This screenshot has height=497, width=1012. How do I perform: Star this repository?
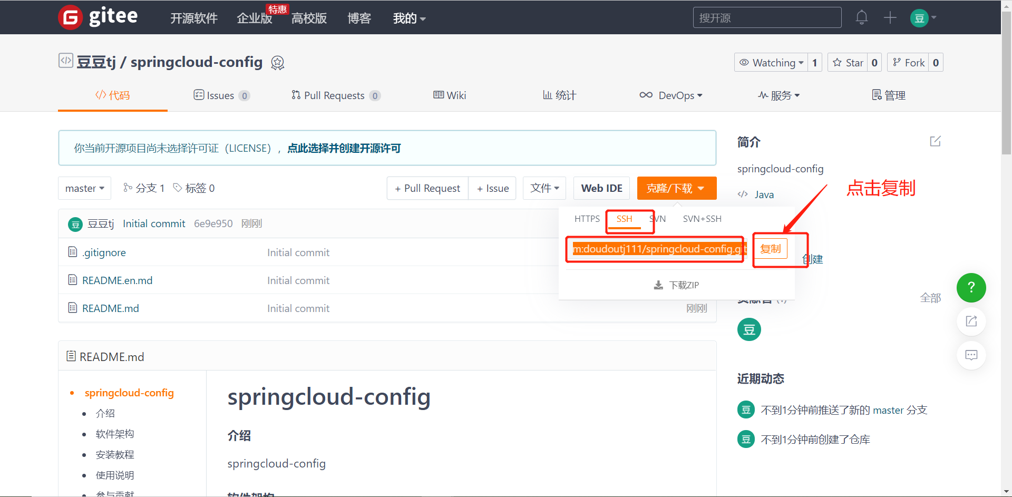pyautogui.click(x=848, y=63)
